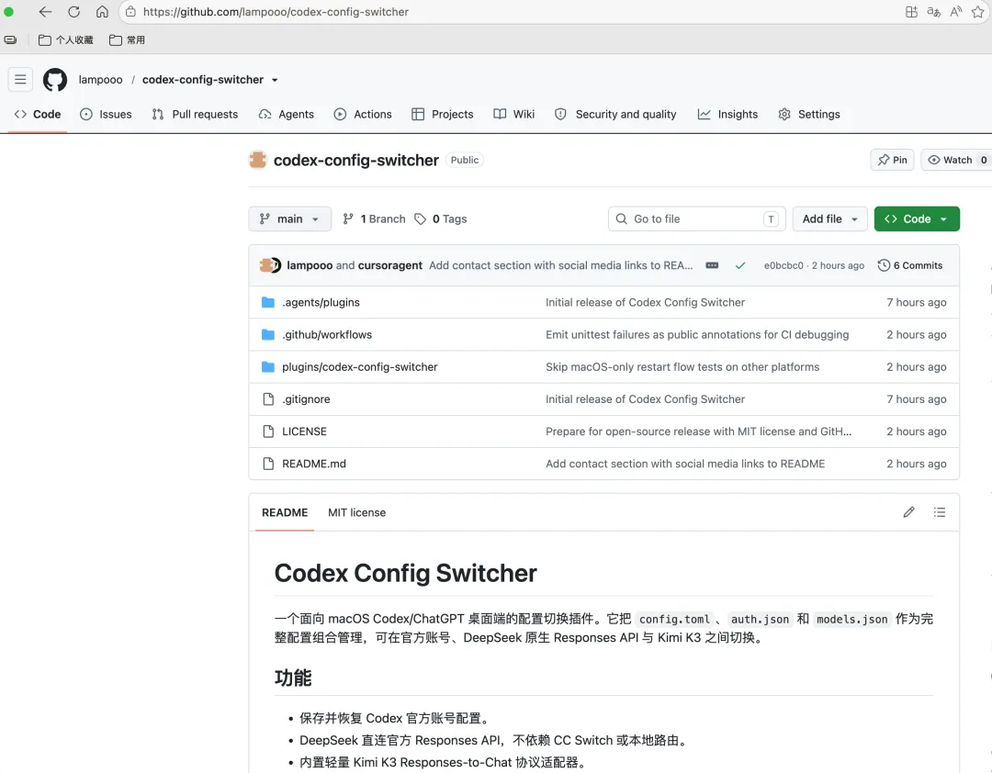Switch to the MIT license tab
The image size is (992, 773).
coord(356,512)
